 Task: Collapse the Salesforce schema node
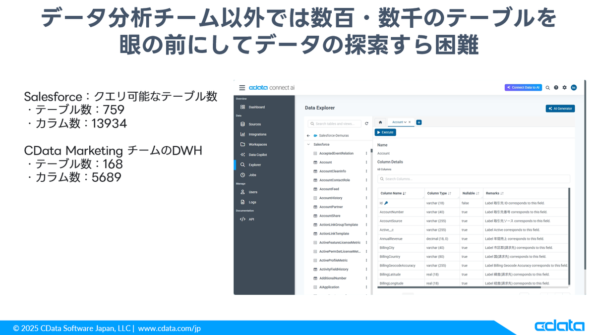tap(308, 144)
